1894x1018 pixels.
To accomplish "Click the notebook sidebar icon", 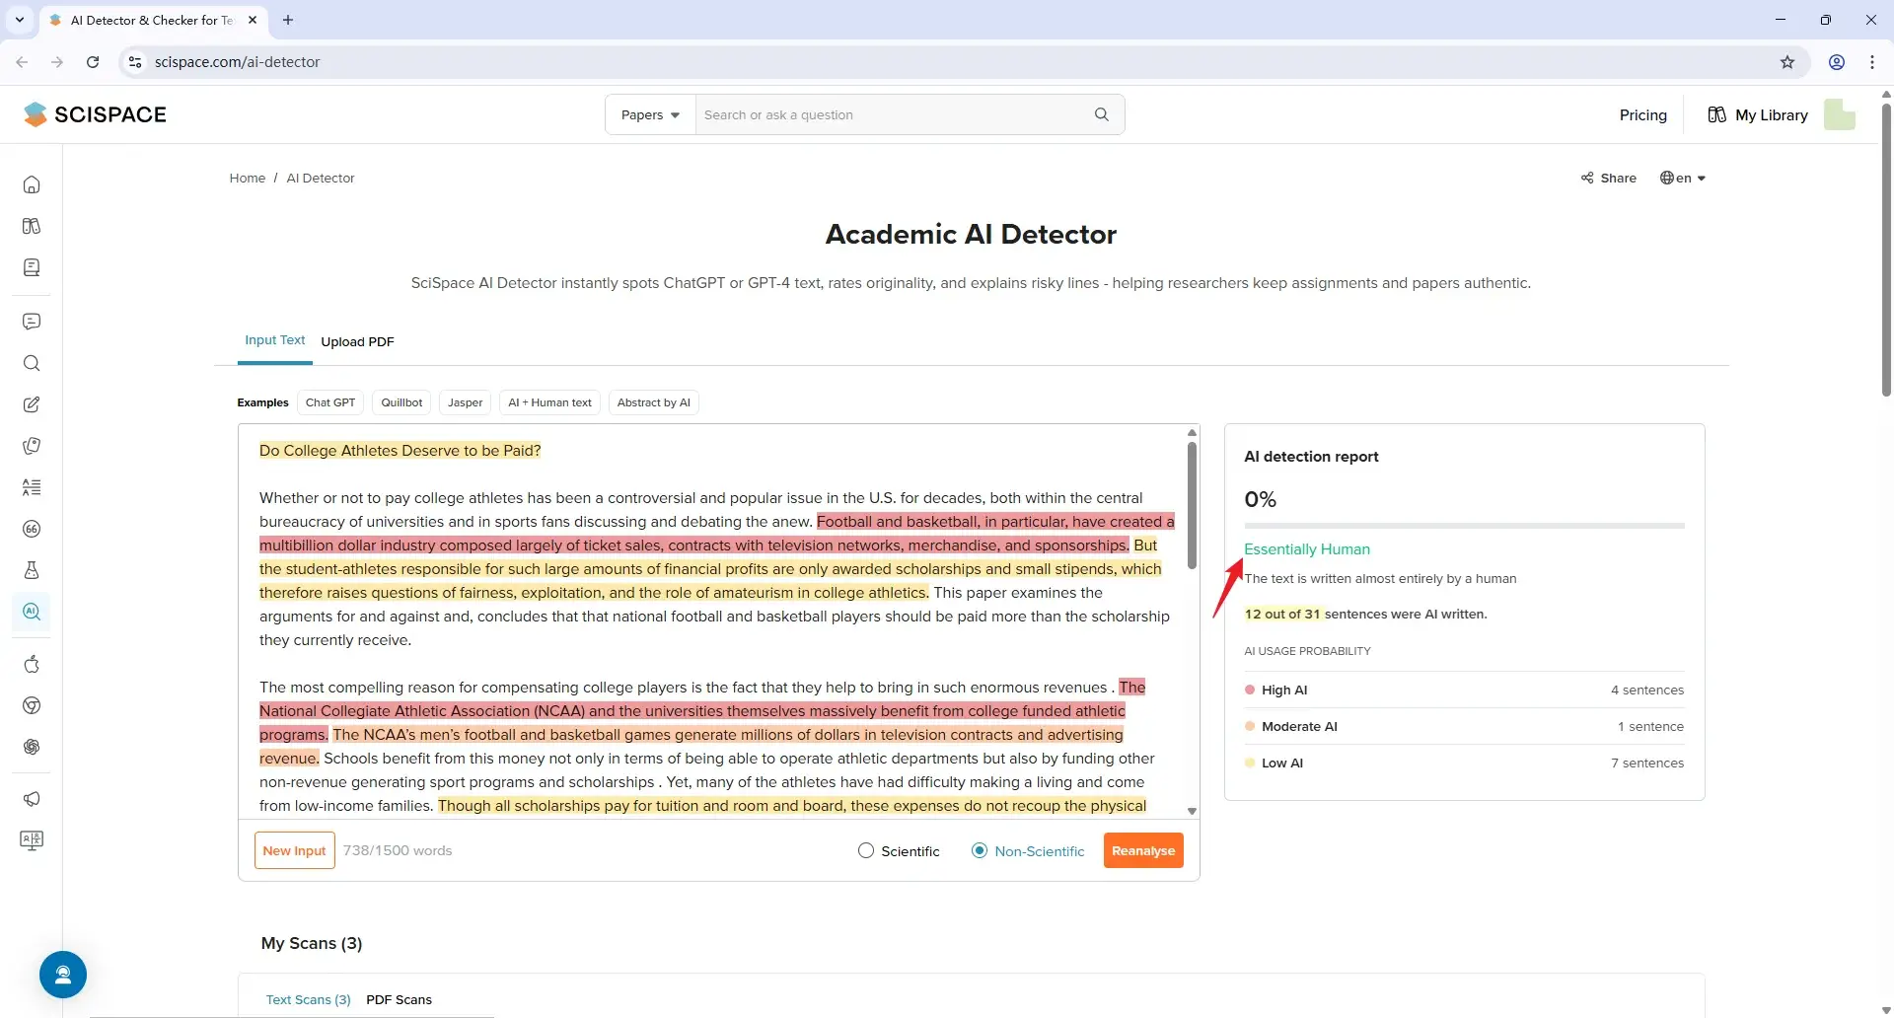I will (x=32, y=267).
